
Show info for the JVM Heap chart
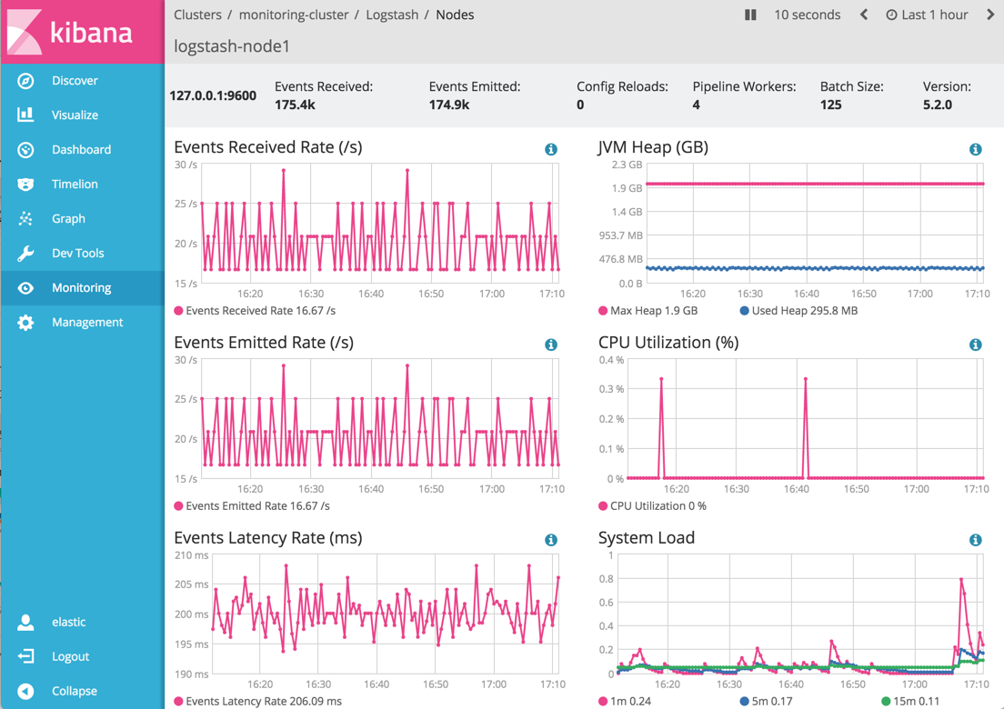pyautogui.click(x=975, y=149)
